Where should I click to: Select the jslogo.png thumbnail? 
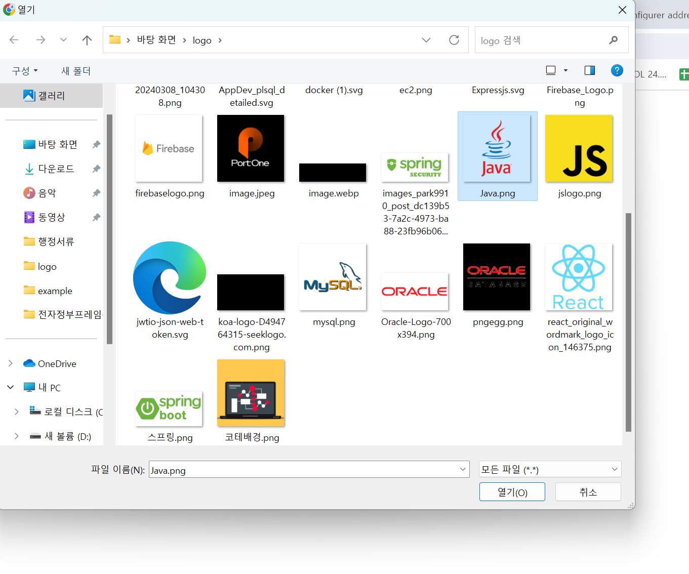pyautogui.click(x=579, y=148)
